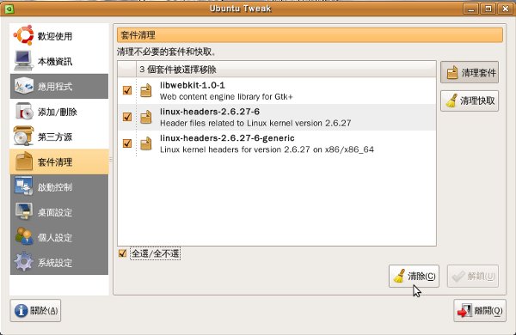Select 本機資訊 text in sidebar
The height and width of the screenshot is (335, 516).
pos(55,62)
